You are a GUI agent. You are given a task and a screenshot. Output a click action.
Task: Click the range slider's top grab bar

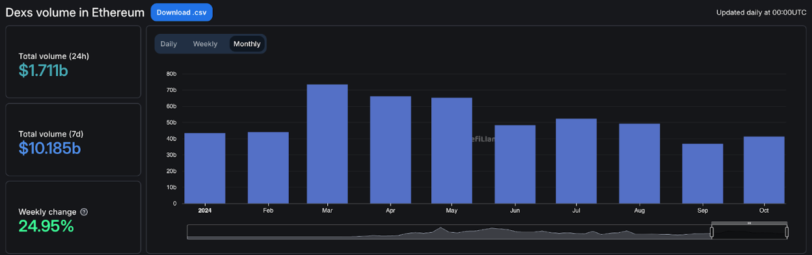coord(749,223)
